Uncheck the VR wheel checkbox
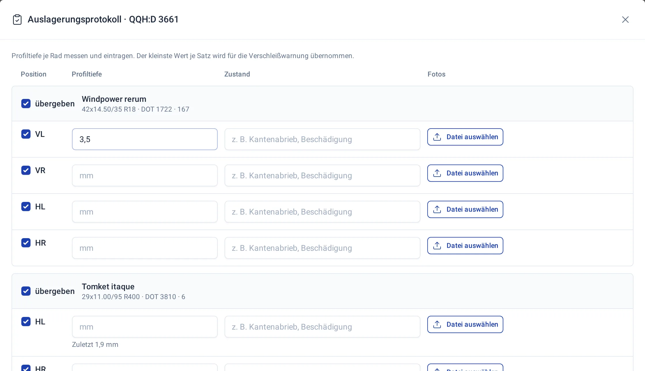The height and width of the screenshot is (371, 645). tap(26, 170)
